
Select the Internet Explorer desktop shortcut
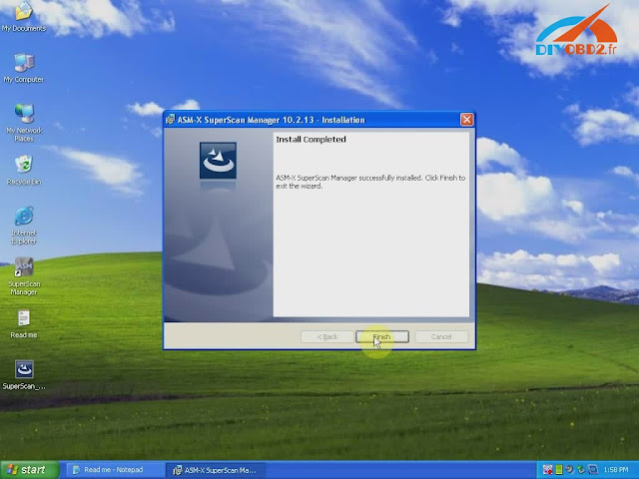point(24,226)
